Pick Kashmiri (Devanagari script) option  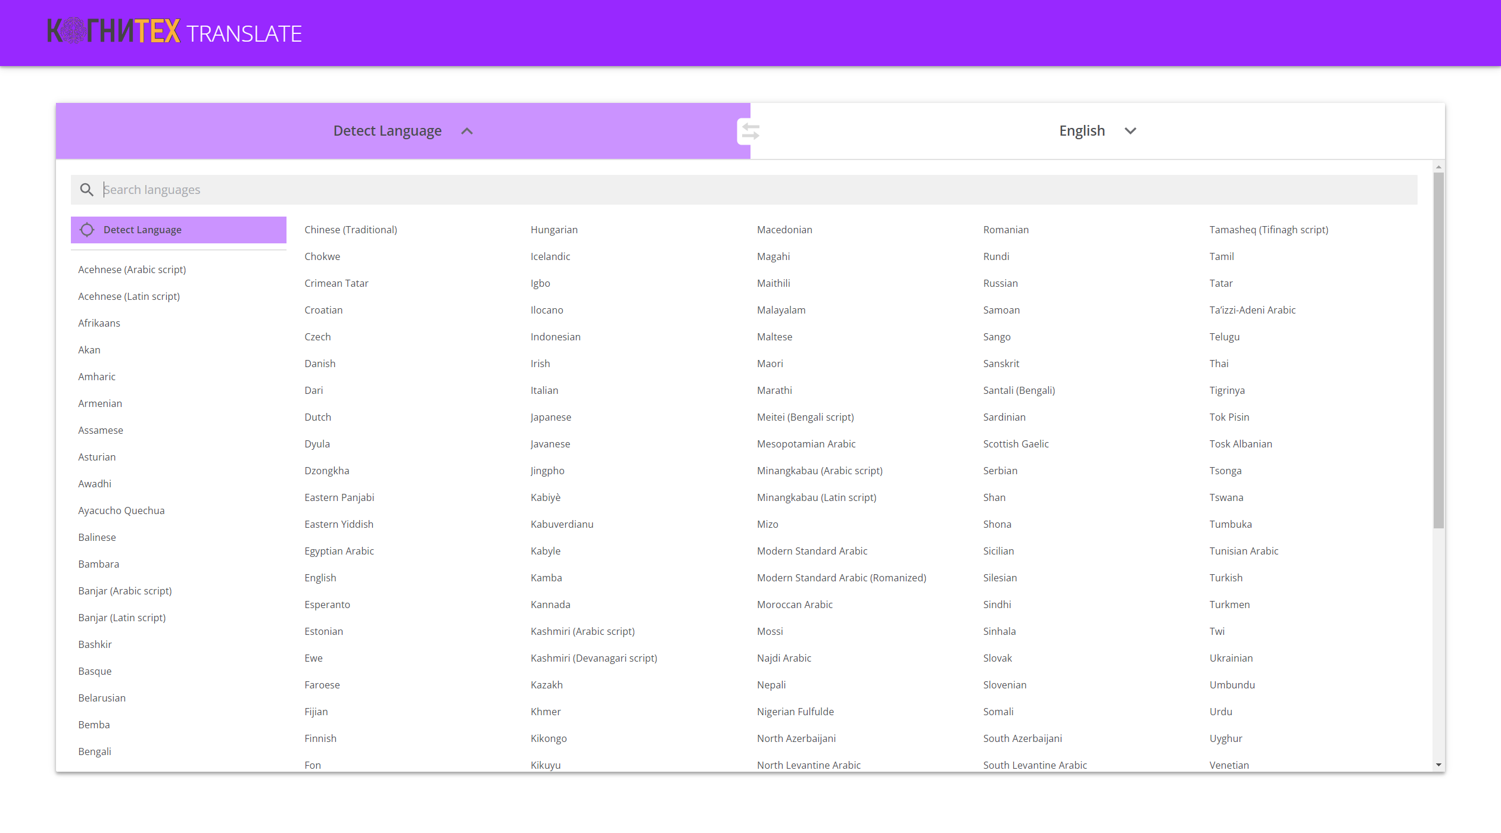(593, 658)
